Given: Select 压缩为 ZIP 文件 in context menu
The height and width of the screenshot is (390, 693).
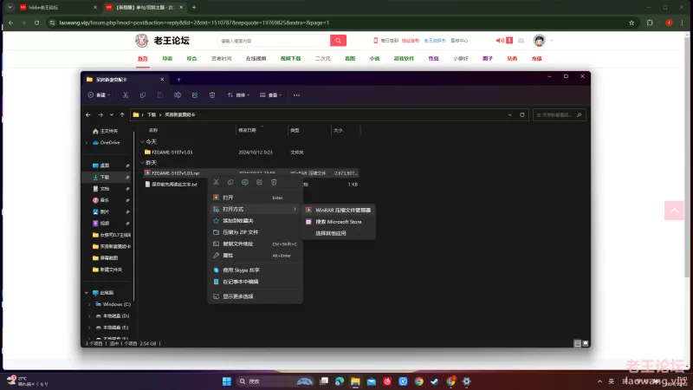Looking at the screenshot, I should 255,232.
